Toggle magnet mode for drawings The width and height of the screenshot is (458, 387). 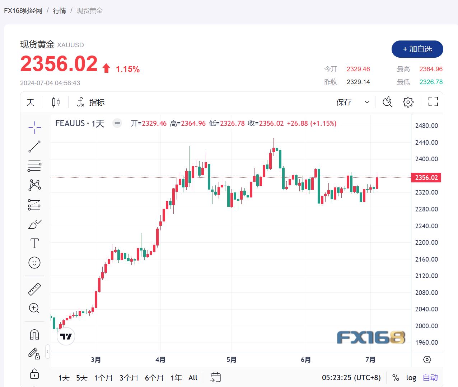pos(34,334)
